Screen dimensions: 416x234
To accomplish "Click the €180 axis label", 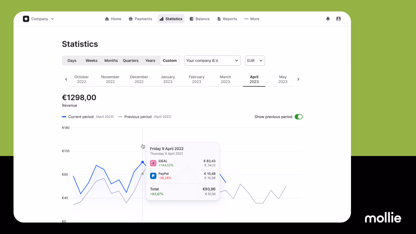I will coord(66,128).
